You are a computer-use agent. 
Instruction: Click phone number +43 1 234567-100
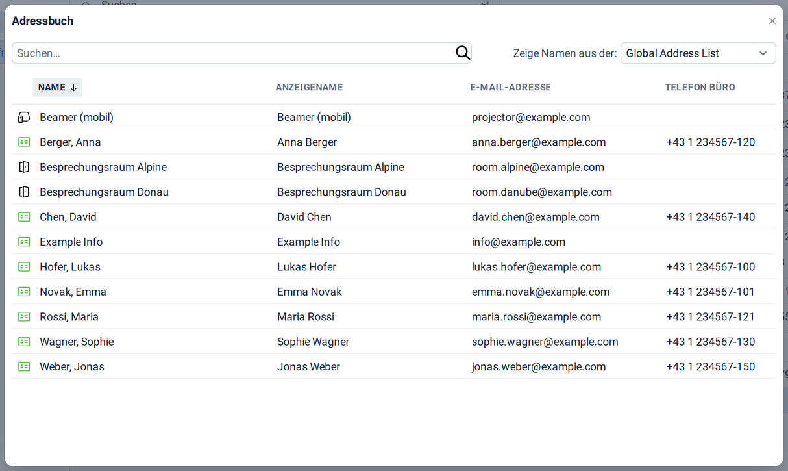(x=711, y=267)
